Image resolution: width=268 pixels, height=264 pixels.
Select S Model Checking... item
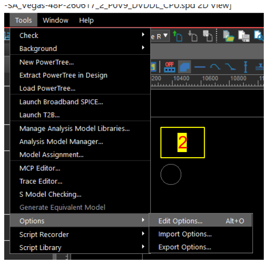(x=80, y=194)
